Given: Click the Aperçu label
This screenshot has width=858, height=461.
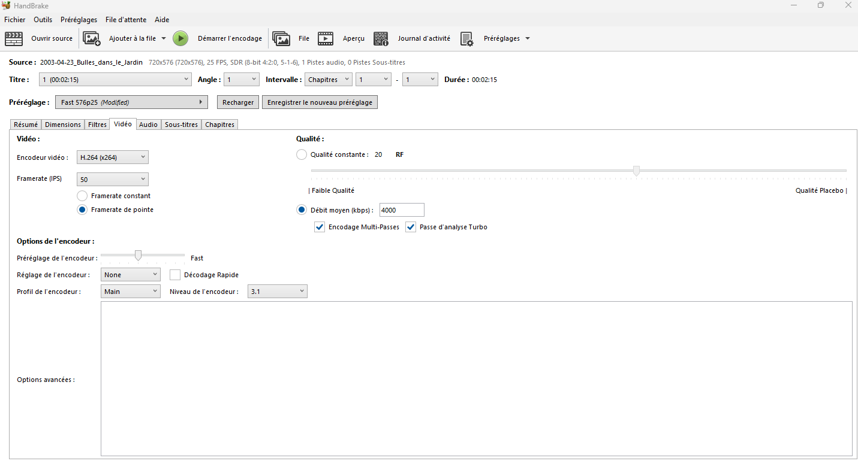Looking at the screenshot, I should [x=354, y=38].
